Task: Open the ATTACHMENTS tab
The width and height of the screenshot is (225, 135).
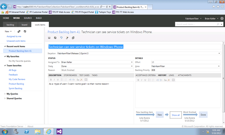Action: pyautogui.click(x=185, y=75)
